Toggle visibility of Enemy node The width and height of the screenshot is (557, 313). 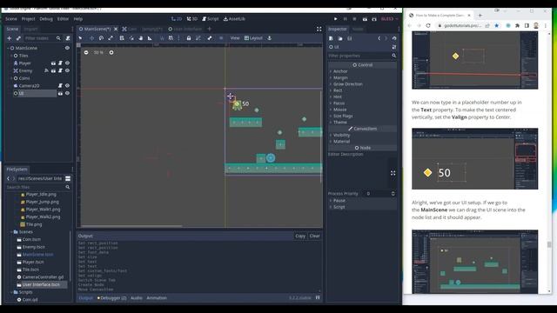[67, 70]
